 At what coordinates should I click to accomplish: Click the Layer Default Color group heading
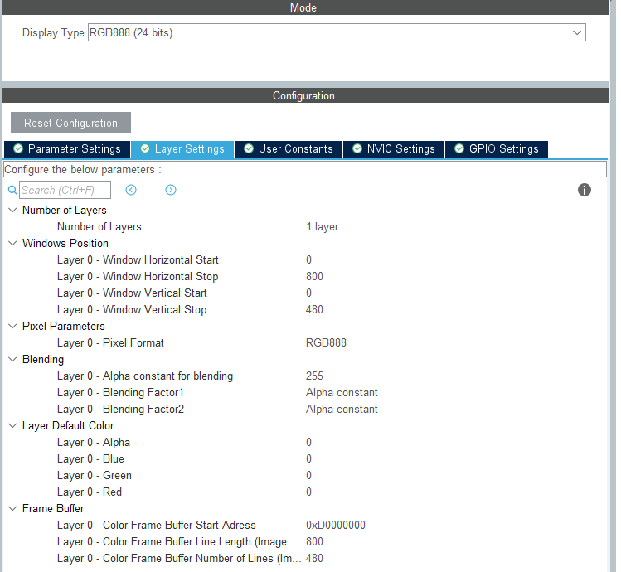coord(68,425)
